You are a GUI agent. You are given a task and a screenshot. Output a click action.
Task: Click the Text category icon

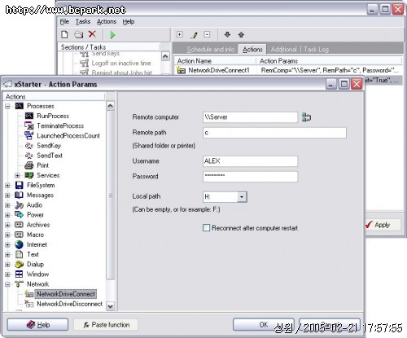[x=19, y=254]
